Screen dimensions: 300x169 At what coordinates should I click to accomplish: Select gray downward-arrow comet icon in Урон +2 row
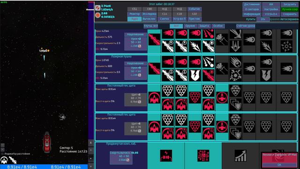tap(235, 46)
